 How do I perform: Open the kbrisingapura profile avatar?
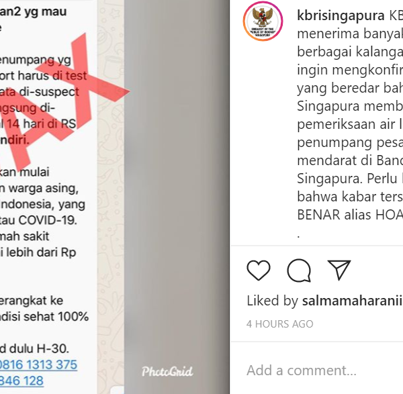click(x=263, y=21)
